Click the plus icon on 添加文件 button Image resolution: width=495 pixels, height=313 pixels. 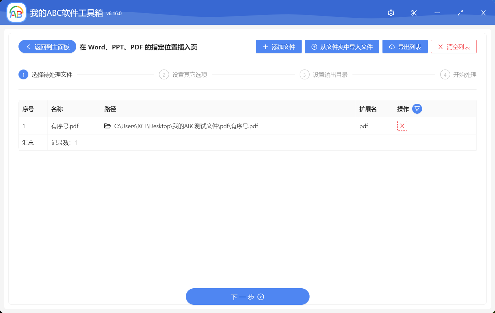point(265,46)
